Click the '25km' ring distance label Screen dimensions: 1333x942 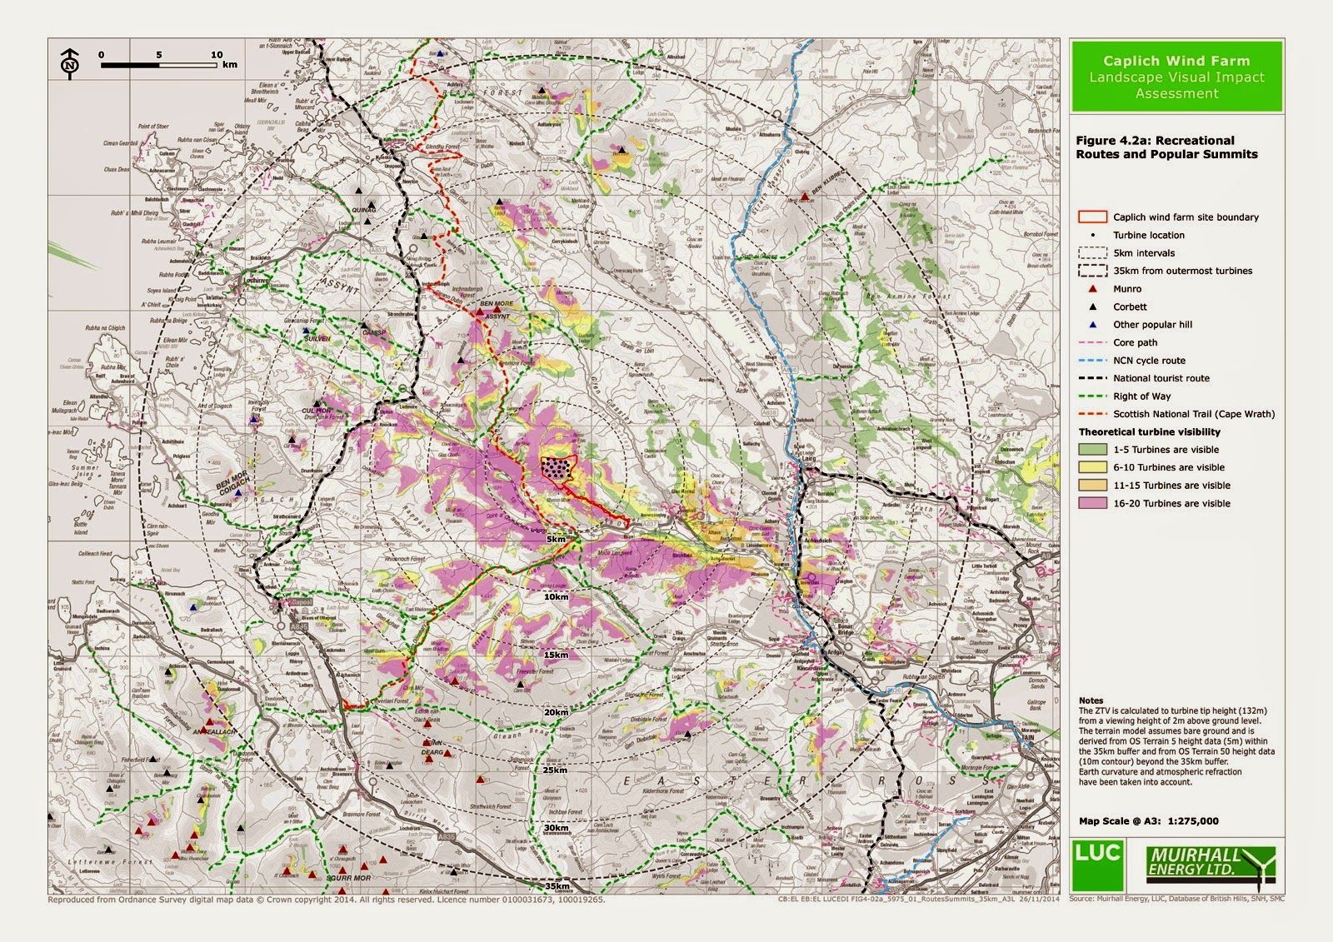(557, 770)
